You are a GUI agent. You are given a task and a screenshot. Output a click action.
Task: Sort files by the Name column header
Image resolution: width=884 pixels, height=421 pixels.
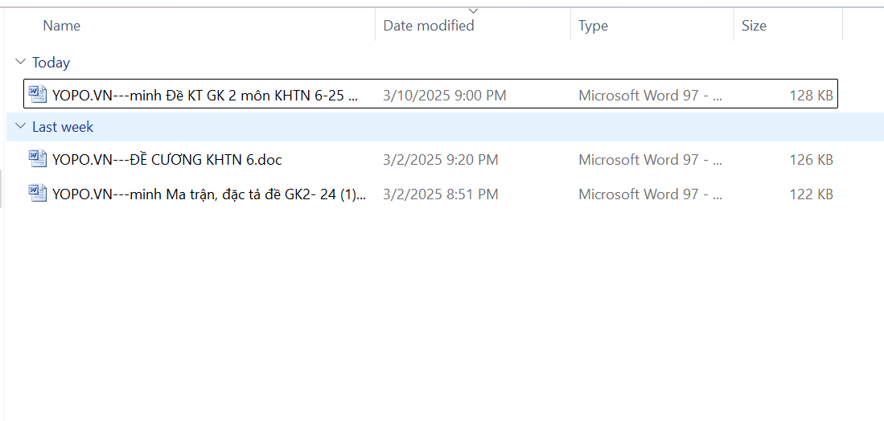click(62, 26)
